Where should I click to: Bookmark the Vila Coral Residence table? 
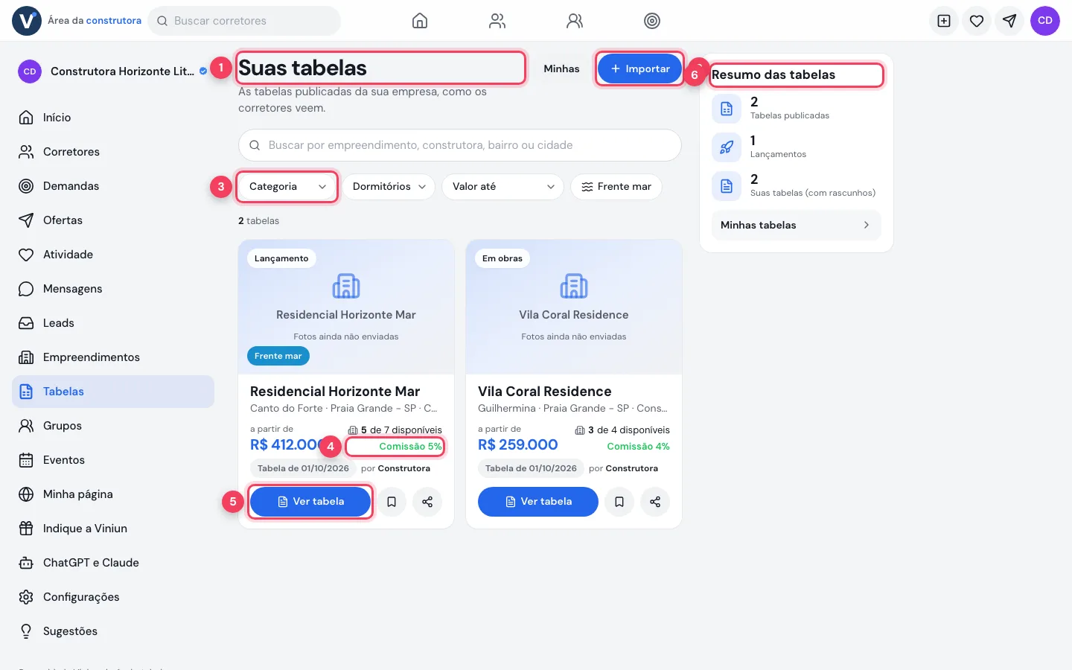point(619,502)
